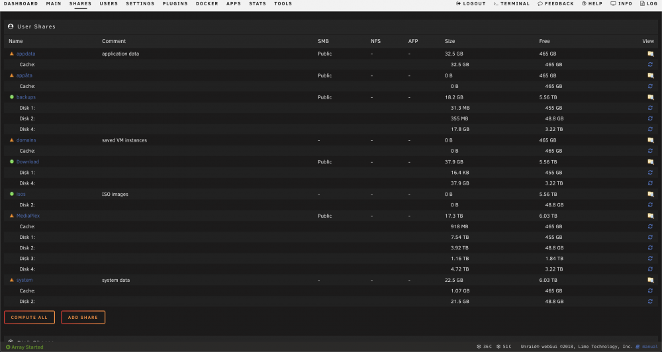Open the Settings tab
Image resolution: width=662 pixels, height=352 pixels.
[x=140, y=3]
